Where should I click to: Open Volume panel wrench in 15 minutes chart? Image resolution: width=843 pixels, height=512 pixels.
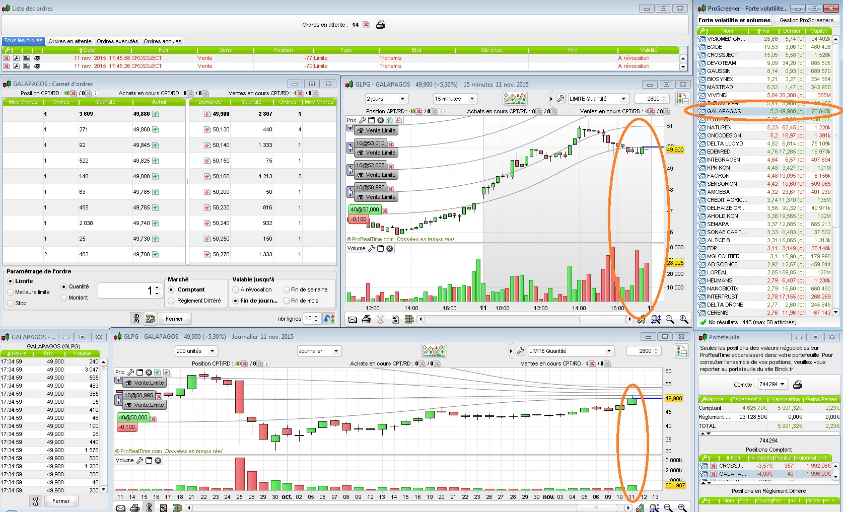(x=372, y=249)
